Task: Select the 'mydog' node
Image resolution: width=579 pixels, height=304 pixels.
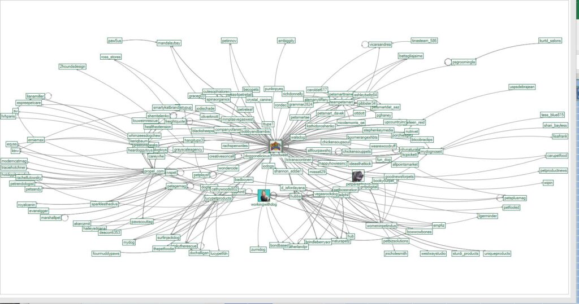Action: pos(129,243)
